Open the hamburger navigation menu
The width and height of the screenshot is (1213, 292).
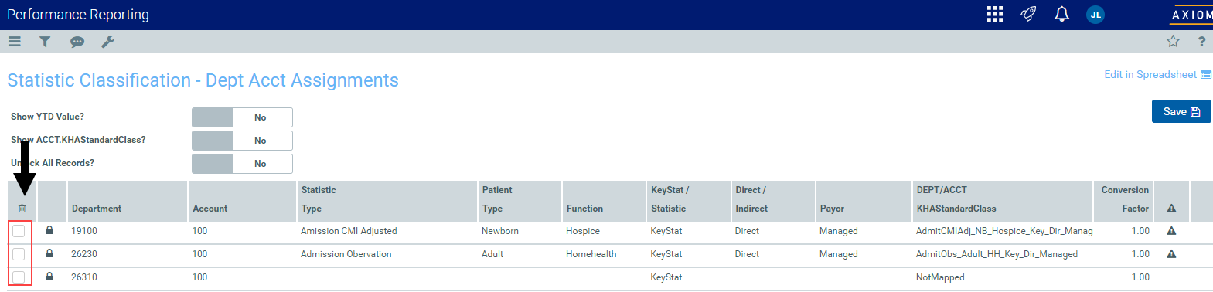[x=15, y=42]
